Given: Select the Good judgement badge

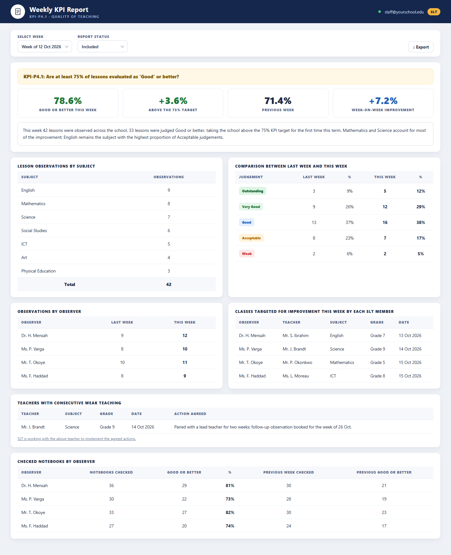Looking at the screenshot, I should pos(246,222).
